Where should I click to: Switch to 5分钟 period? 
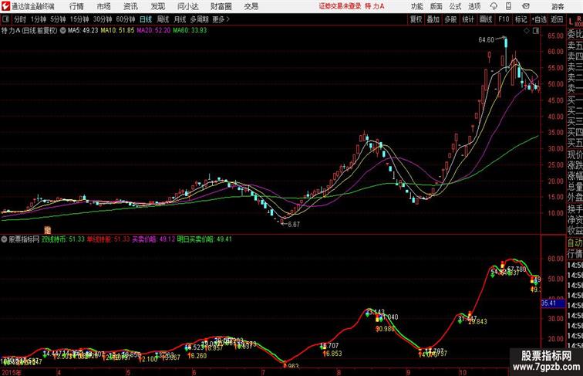58,19
